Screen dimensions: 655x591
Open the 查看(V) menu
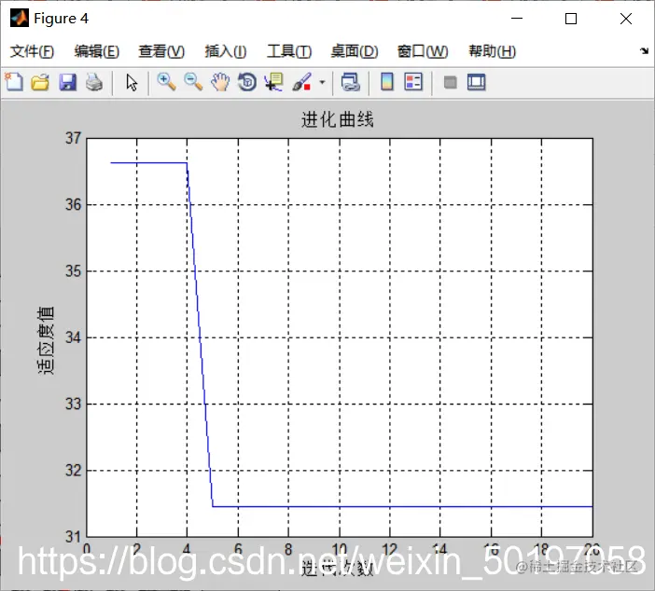161,51
